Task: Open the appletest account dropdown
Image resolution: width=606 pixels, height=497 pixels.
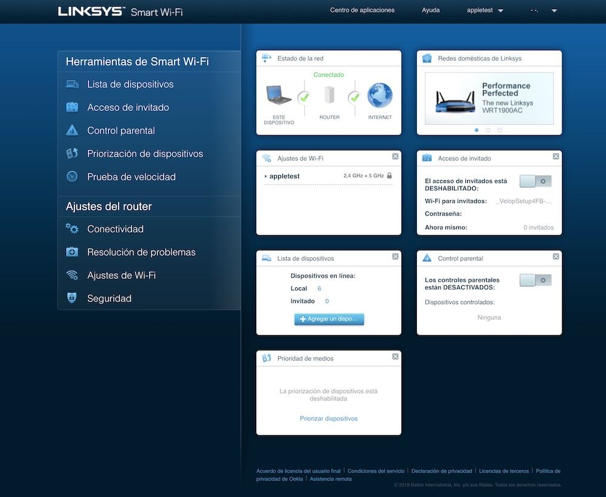Action: 485,10
